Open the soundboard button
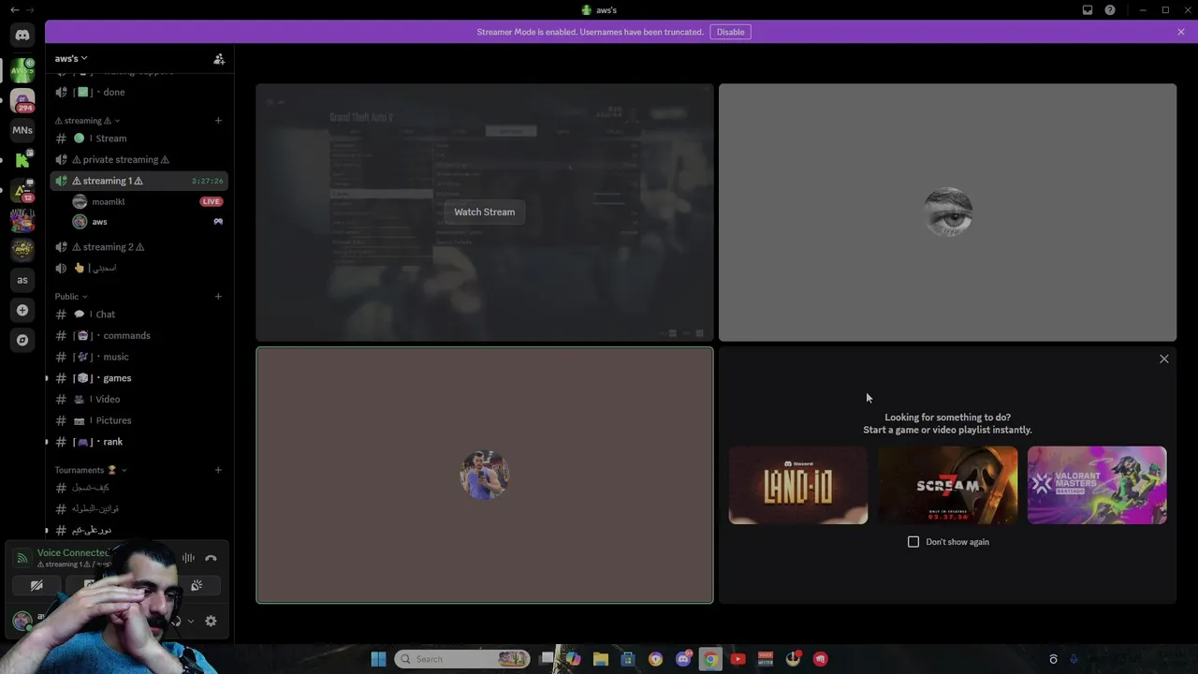This screenshot has width=1198, height=674. tap(197, 586)
